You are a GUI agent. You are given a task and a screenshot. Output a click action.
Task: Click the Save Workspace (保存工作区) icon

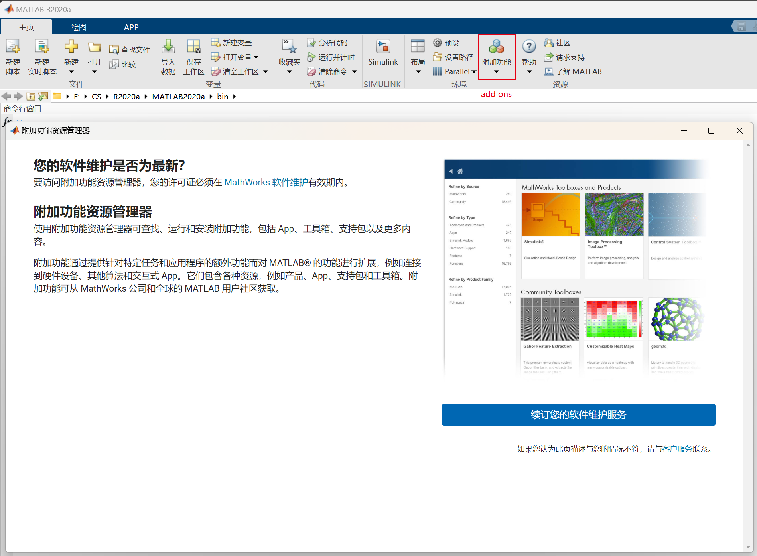tap(194, 47)
